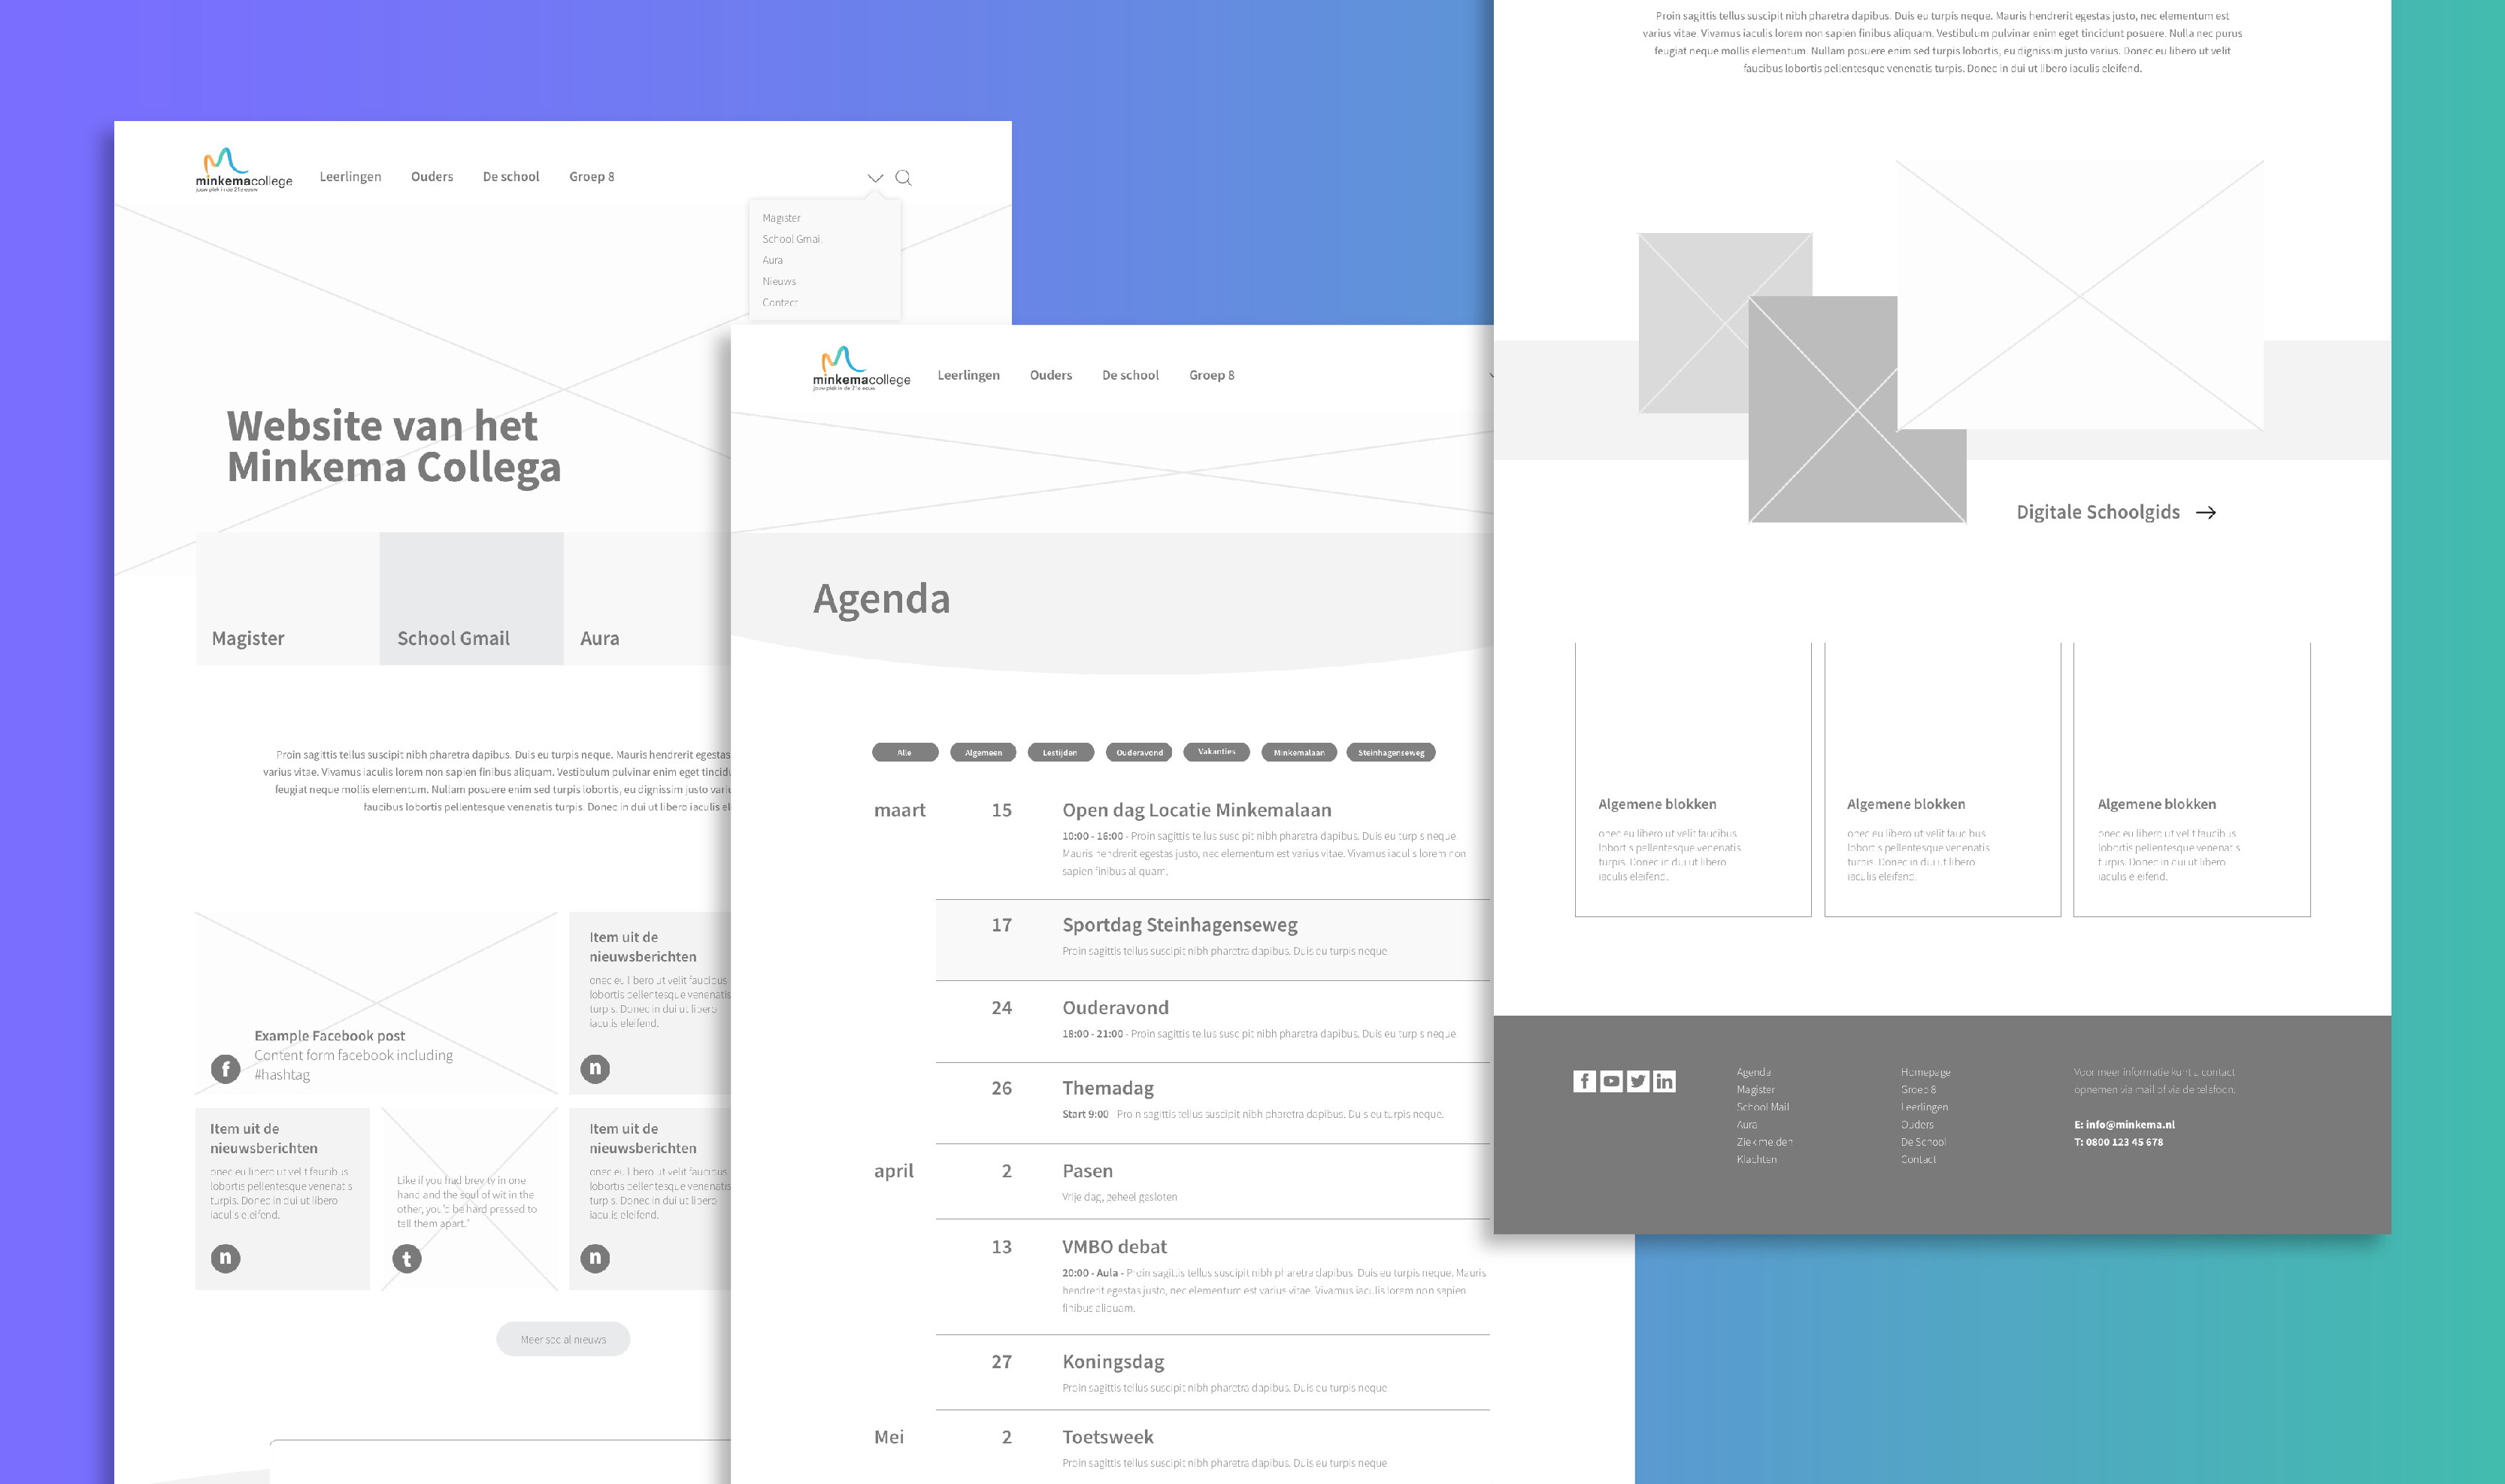Screen dimensions: 2505x1484
Task: Click the LinkedIn social media icon
Action: (x=1666, y=1081)
